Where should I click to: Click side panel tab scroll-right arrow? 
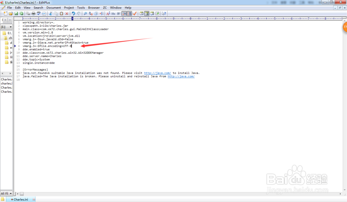(10, 20)
